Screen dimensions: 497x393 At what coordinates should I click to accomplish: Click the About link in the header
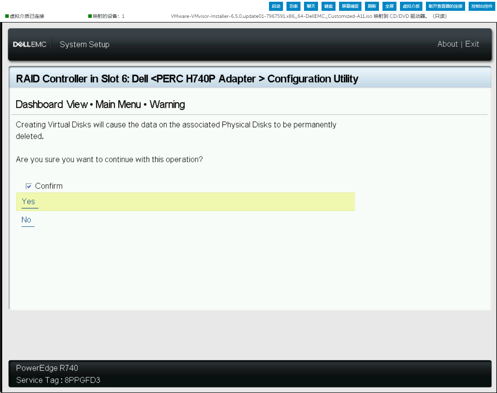pos(447,44)
